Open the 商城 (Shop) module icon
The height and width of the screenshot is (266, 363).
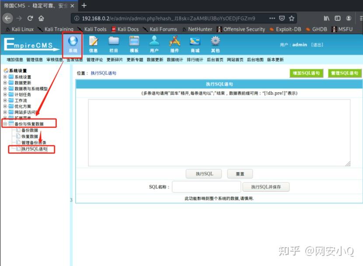(194, 44)
